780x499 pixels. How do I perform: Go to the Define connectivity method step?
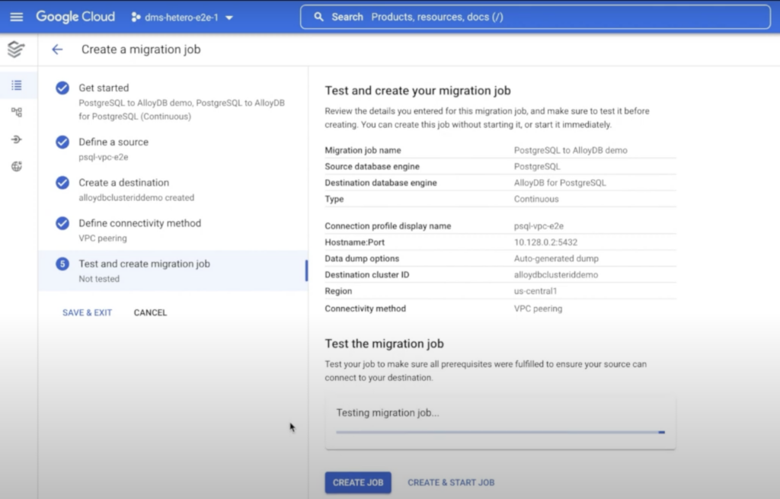(173, 230)
